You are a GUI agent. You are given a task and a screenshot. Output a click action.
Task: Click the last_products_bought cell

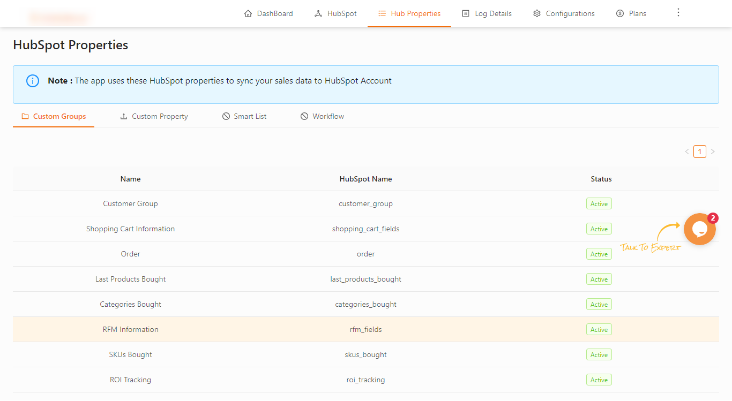[366, 279]
